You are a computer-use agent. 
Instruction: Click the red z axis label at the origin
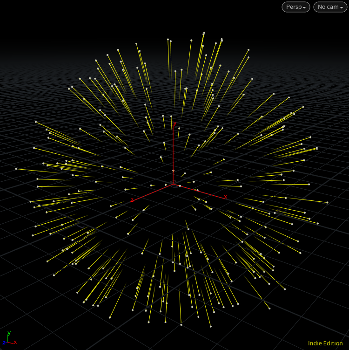132,200
